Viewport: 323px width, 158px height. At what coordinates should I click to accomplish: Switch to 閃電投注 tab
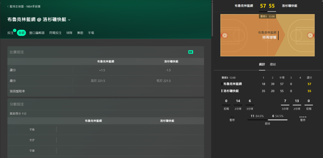click(55, 33)
